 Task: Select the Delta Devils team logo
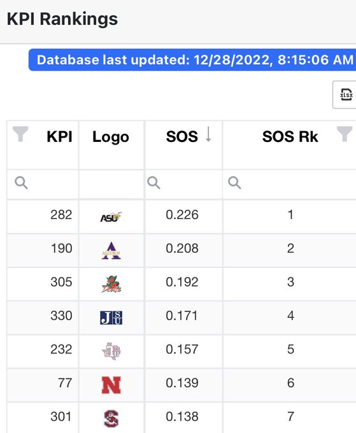click(111, 284)
